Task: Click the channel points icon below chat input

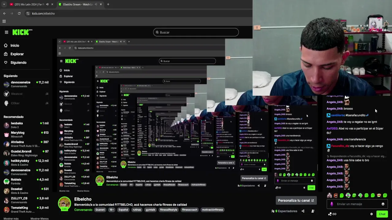Action: tap(330, 214)
